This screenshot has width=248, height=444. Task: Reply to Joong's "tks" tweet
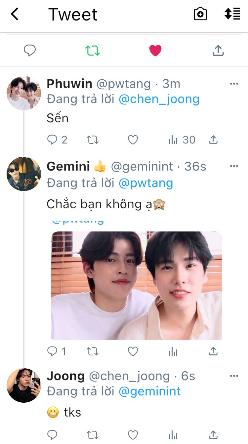point(52,434)
